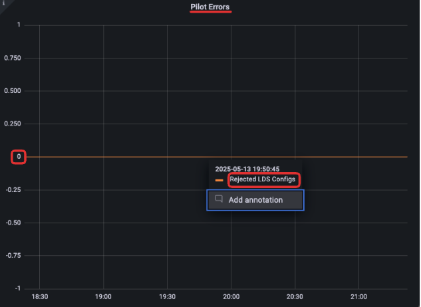Click the 19:00 time axis label
The height and width of the screenshot is (307, 421).
(103, 296)
